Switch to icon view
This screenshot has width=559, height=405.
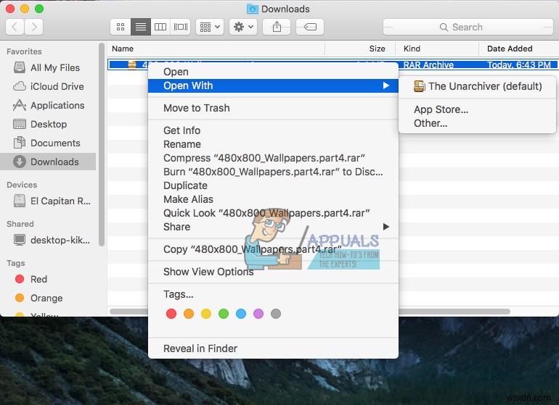point(121,27)
